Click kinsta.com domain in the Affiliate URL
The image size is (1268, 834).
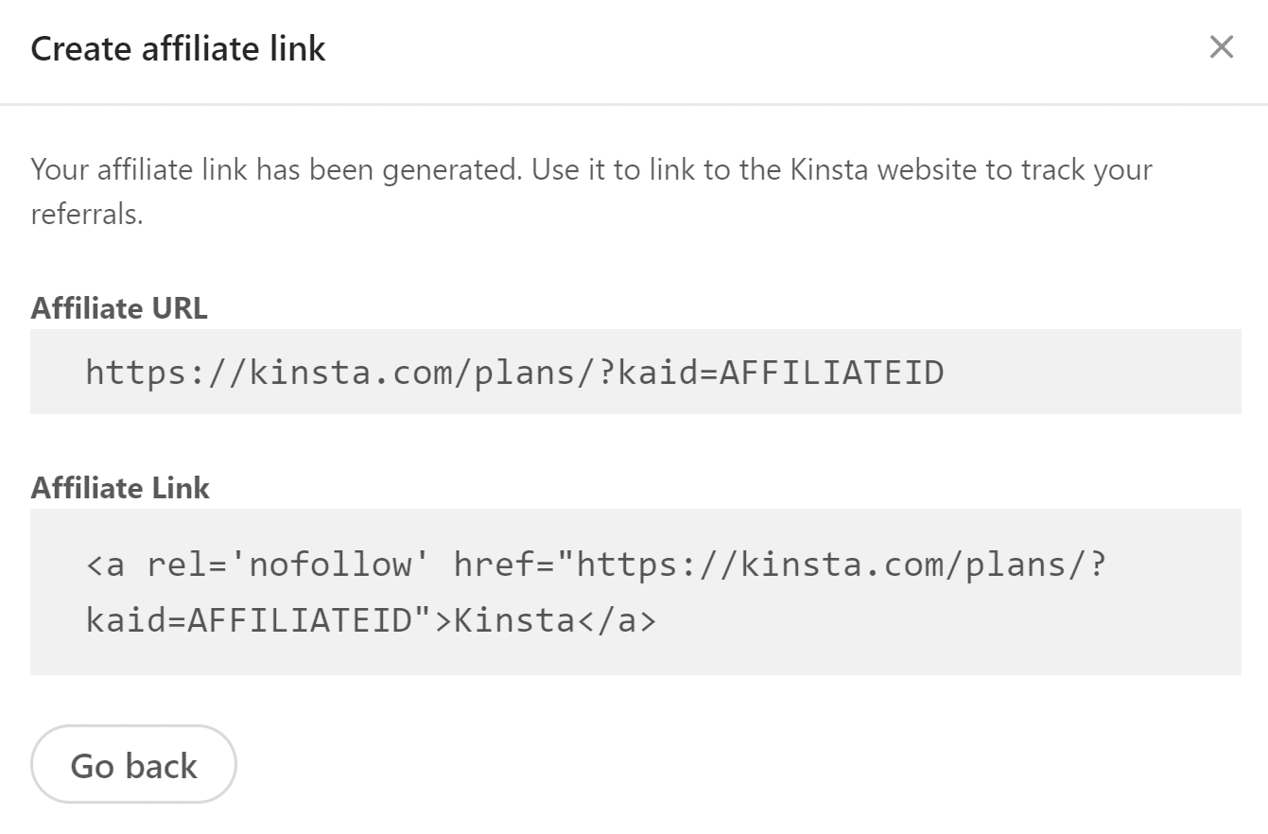click(x=352, y=373)
